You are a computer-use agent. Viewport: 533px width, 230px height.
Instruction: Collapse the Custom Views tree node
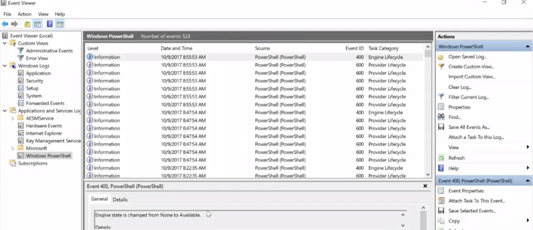point(5,43)
